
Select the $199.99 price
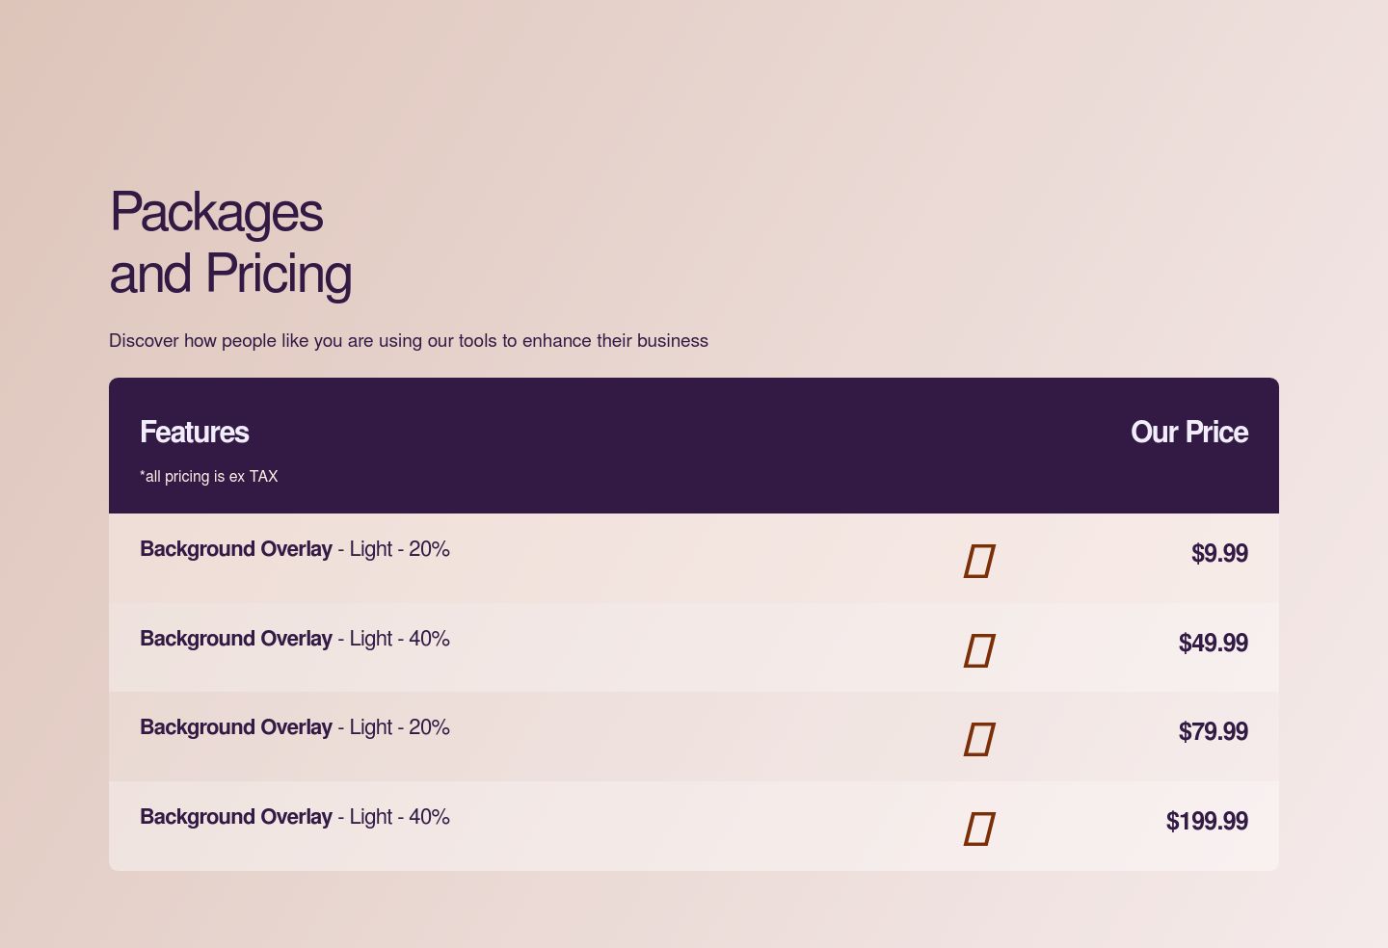click(1207, 821)
